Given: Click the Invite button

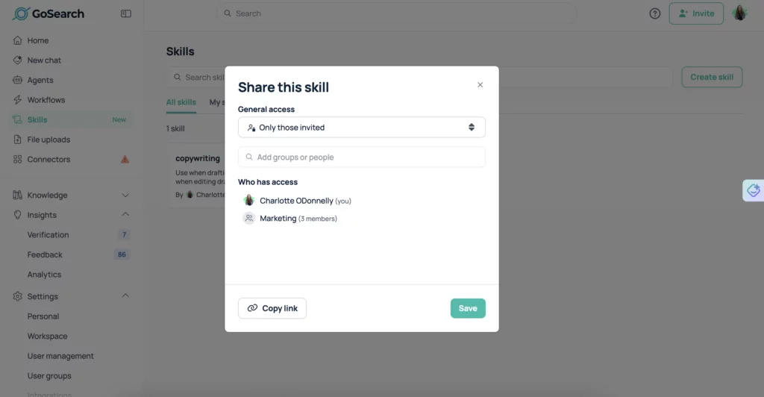Looking at the screenshot, I should tap(696, 13).
